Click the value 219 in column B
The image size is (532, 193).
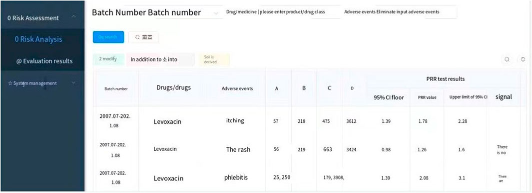point(301,149)
